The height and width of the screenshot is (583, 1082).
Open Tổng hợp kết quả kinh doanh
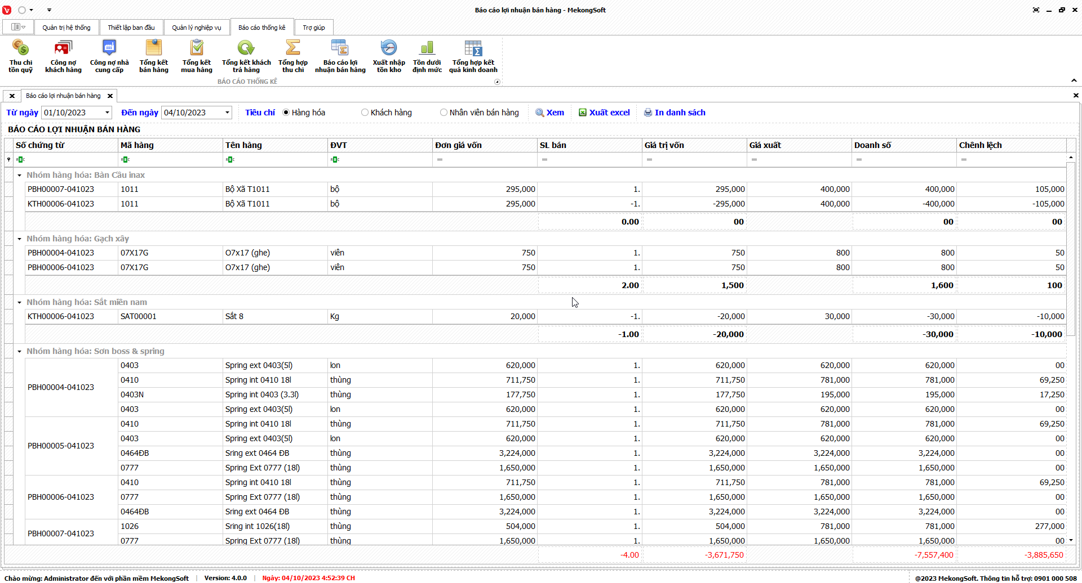473,56
